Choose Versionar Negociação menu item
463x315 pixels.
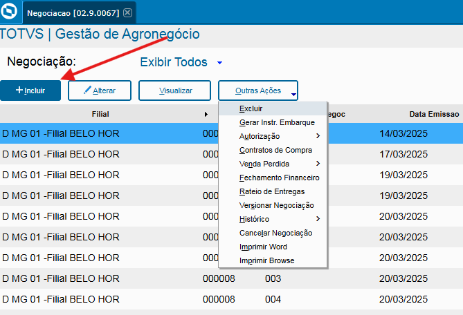(x=273, y=206)
